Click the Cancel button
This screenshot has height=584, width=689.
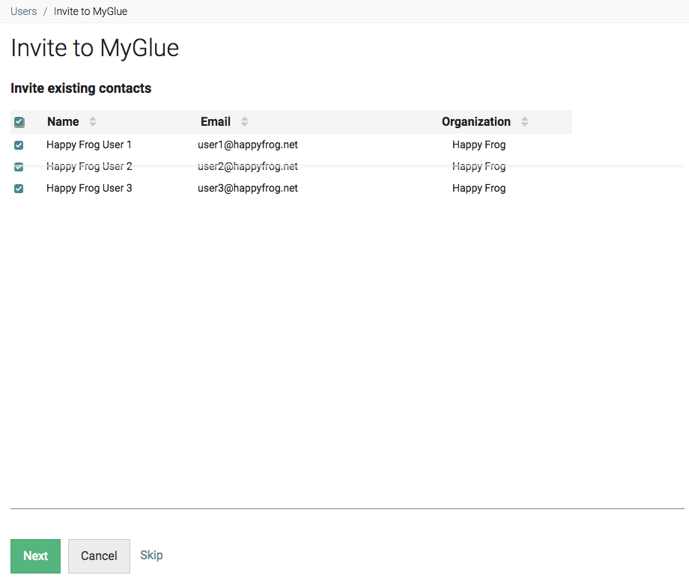pos(99,556)
